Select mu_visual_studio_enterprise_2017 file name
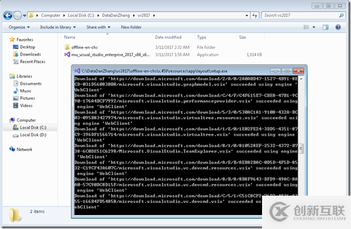Screen dimensions: 351x229 coord(110,55)
